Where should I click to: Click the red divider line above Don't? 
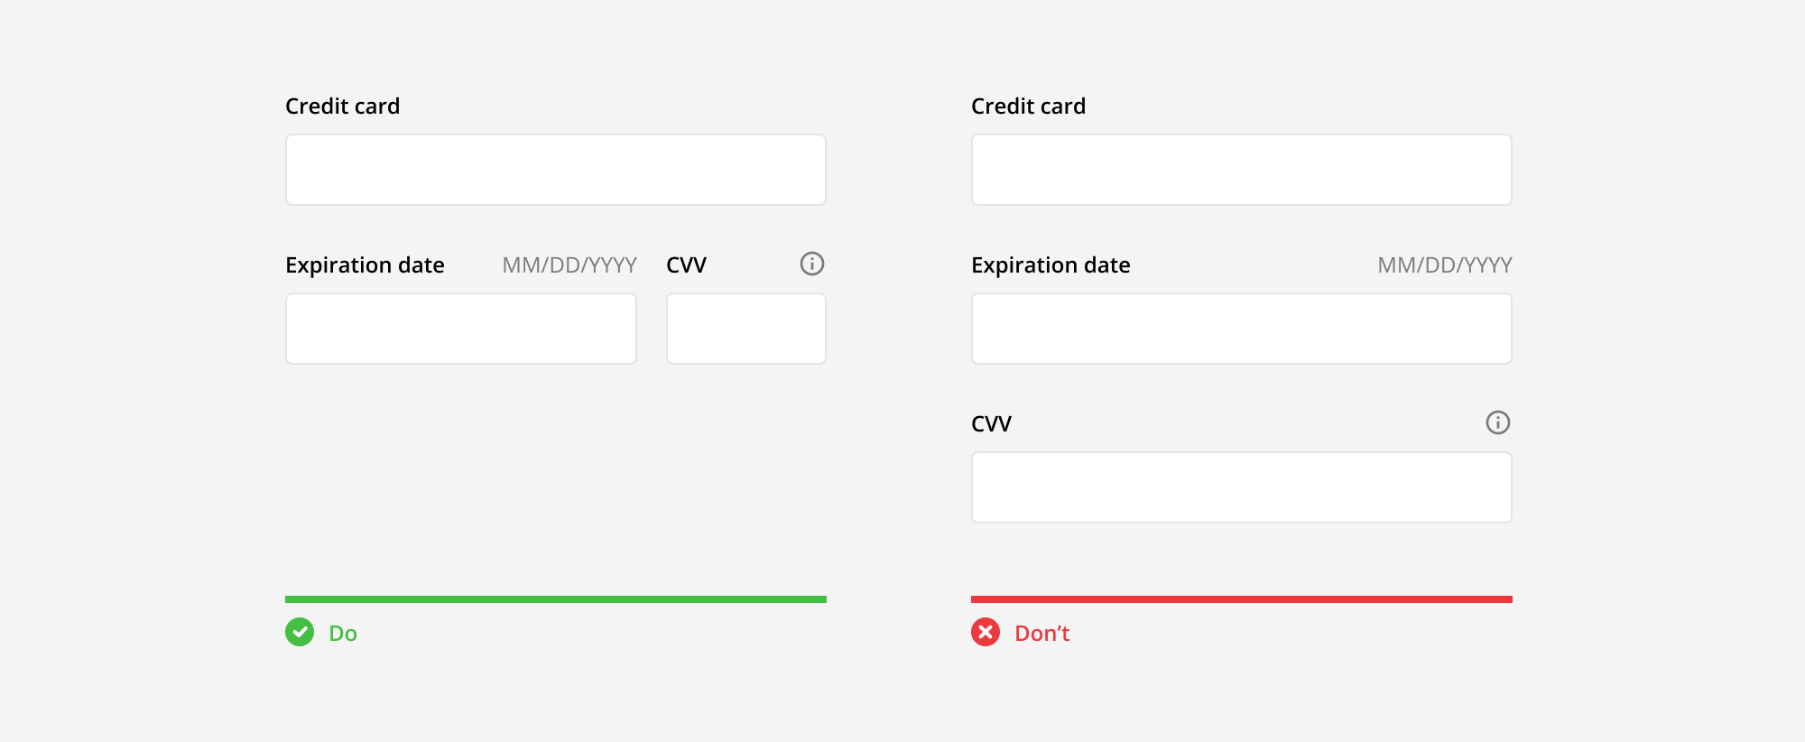pos(1241,598)
